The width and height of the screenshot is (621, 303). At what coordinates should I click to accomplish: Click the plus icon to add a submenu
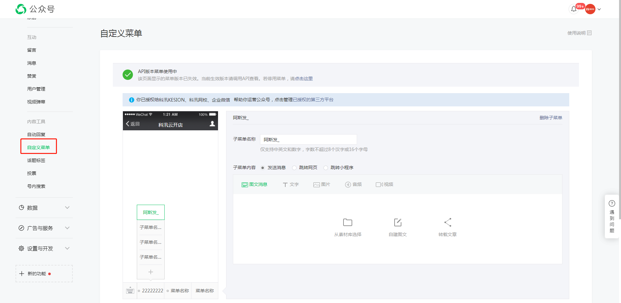point(150,272)
